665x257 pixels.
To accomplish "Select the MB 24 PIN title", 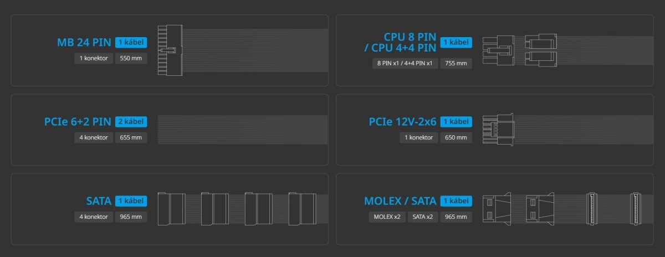I will [x=84, y=42].
